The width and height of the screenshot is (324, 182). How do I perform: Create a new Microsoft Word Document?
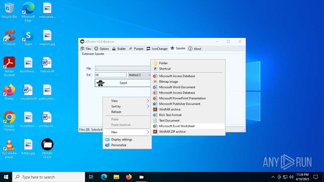(188, 87)
